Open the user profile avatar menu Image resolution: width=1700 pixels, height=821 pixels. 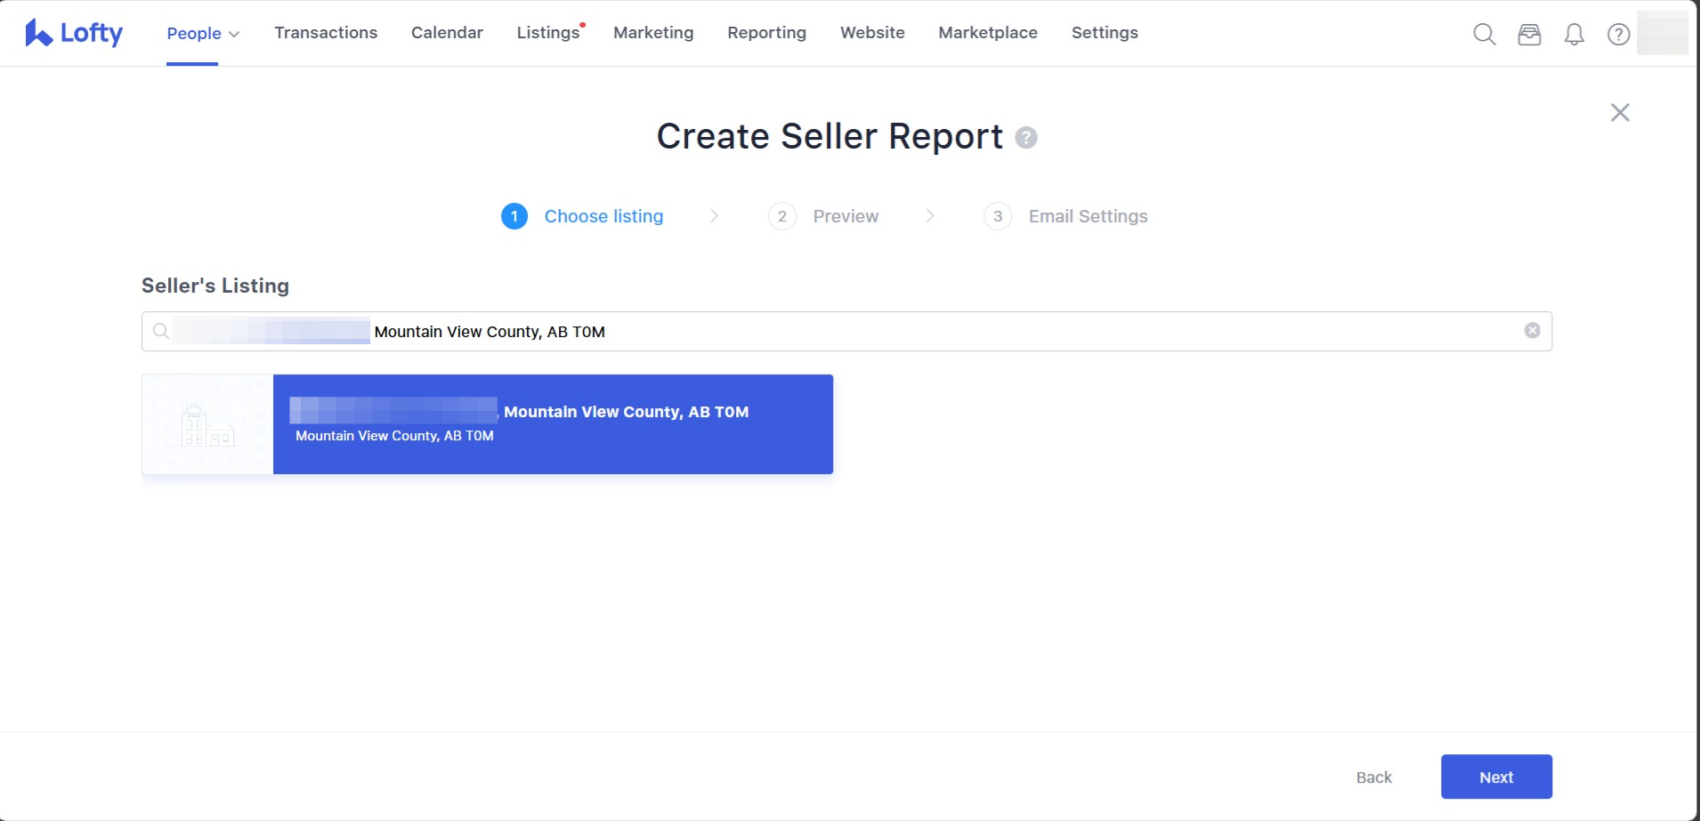pyautogui.click(x=1662, y=33)
